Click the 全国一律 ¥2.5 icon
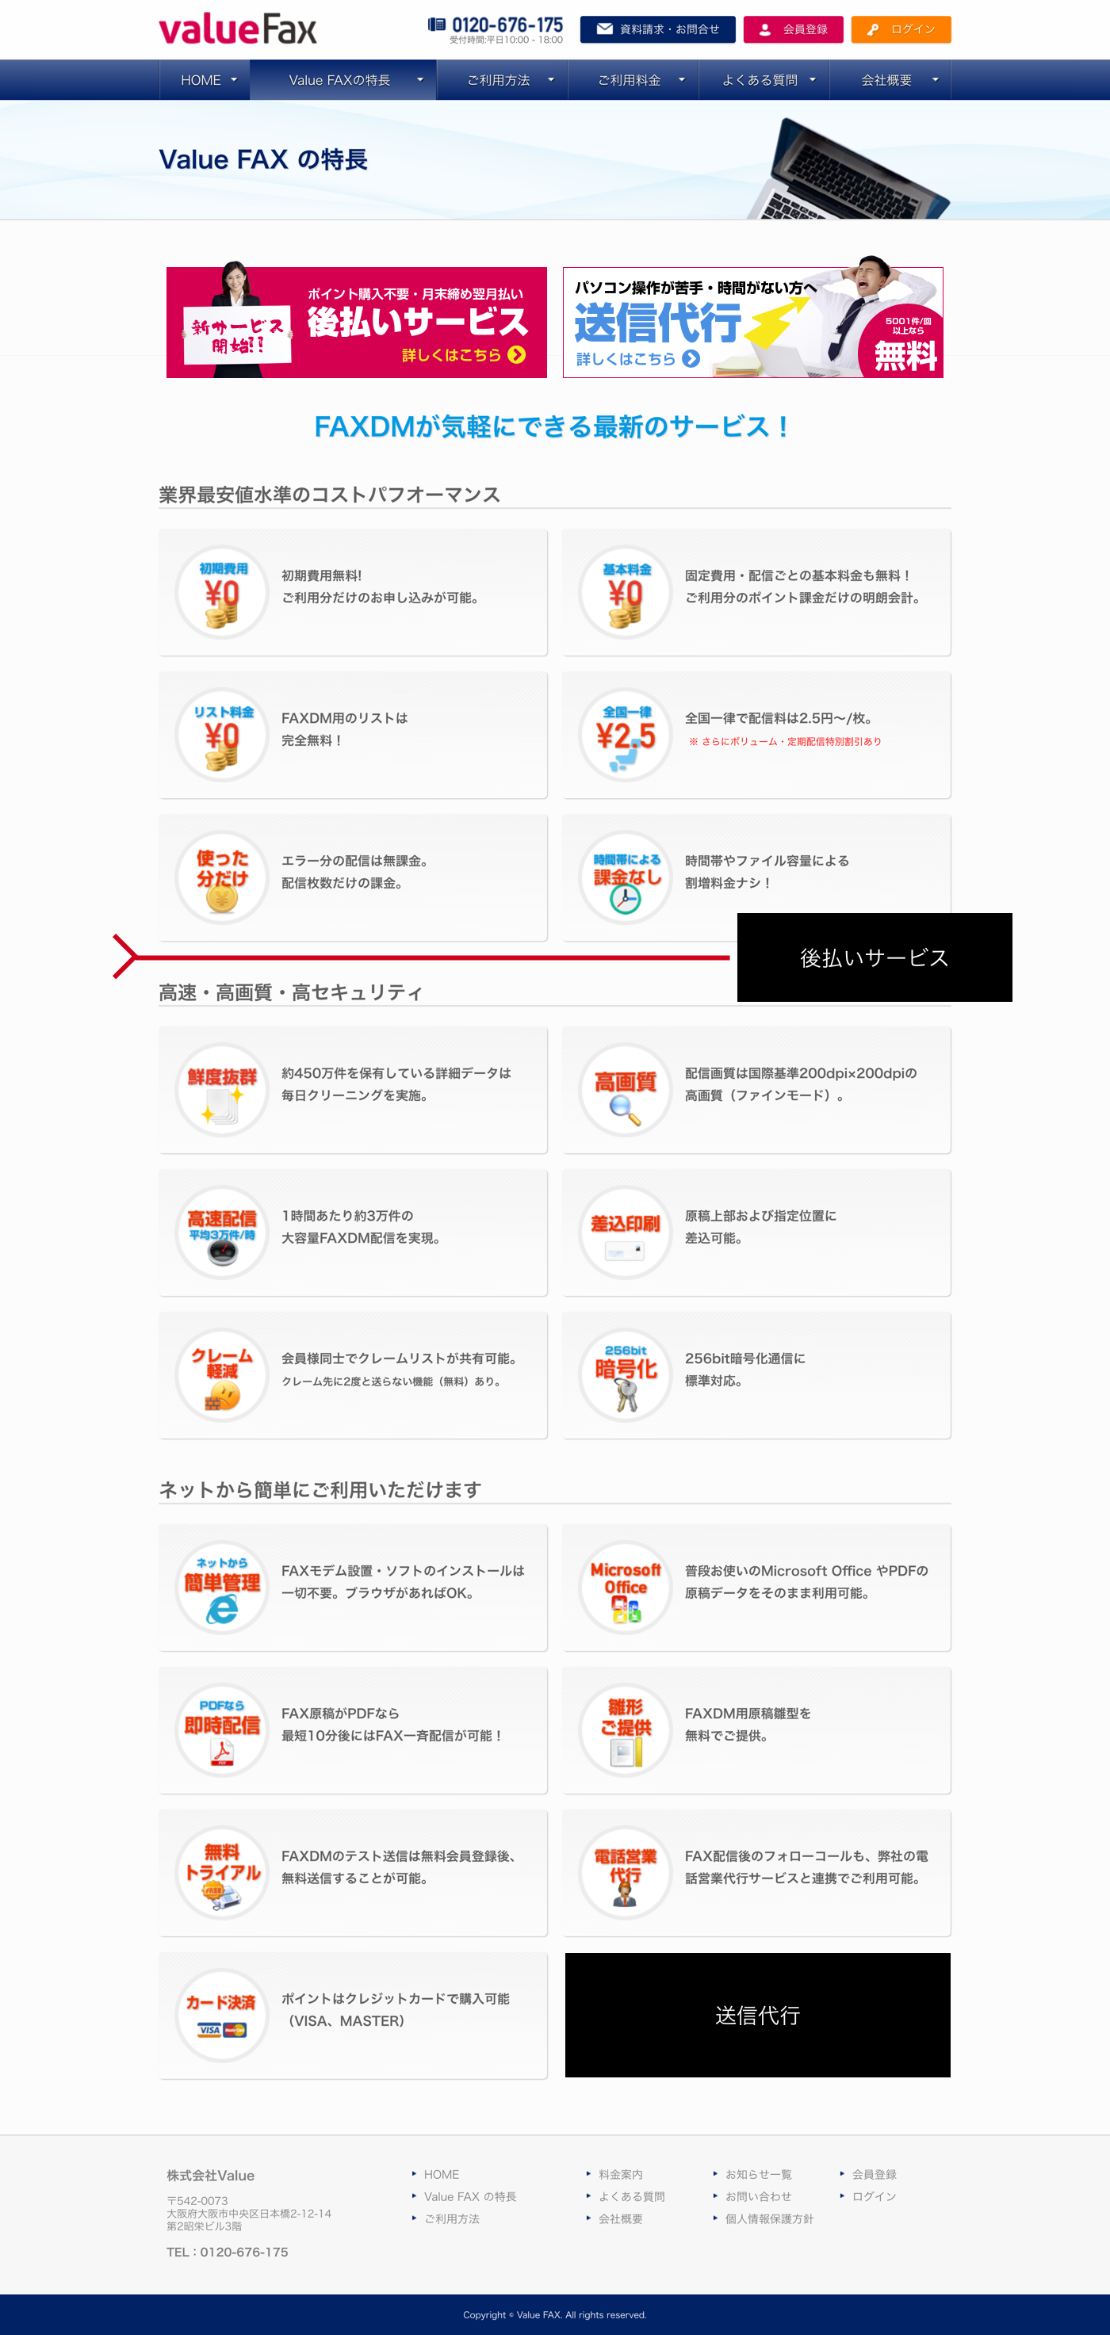 [625, 735]
